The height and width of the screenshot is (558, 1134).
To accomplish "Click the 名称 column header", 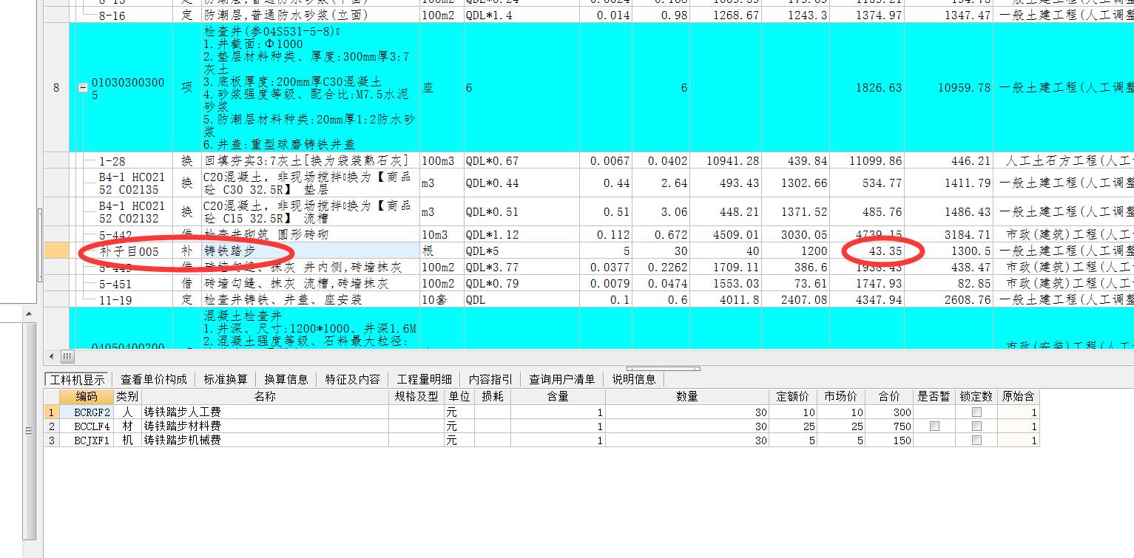I will (x=265, y=397).
